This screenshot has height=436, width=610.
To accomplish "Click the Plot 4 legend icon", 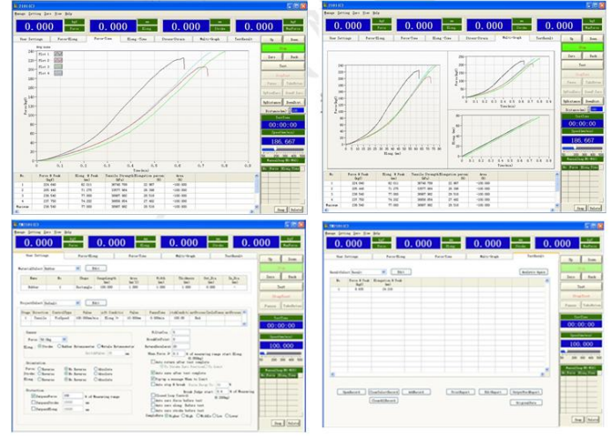I will 58,73.
